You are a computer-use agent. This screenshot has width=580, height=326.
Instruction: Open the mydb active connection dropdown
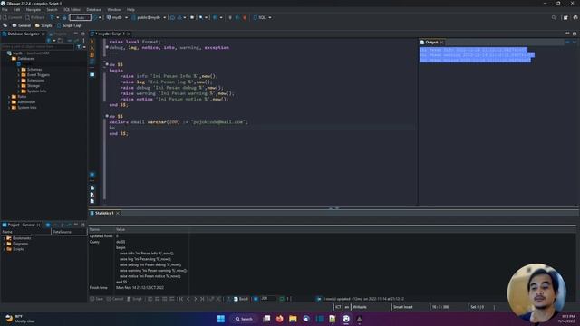pyautogui.click(x=117, y=17)
